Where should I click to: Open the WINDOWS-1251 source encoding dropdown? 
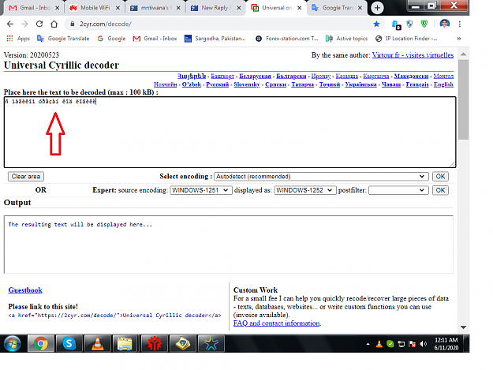click(201, 190)
